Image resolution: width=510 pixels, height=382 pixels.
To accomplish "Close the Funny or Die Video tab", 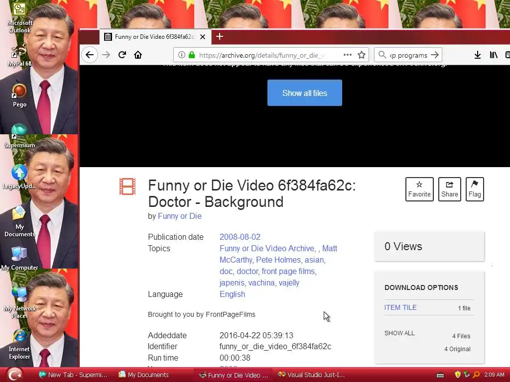I will pyautogui.click(x=203, y=37).
